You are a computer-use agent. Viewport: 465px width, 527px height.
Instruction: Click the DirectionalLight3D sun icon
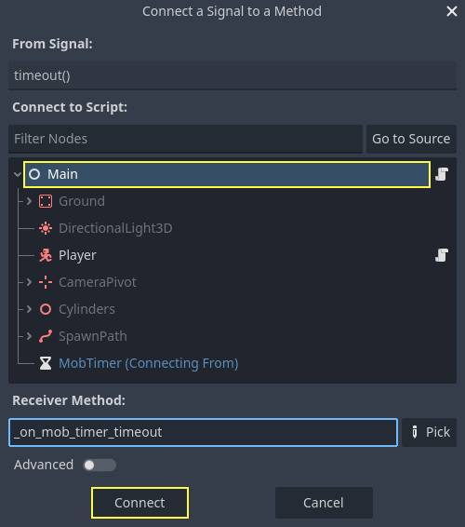coord(46,228)
